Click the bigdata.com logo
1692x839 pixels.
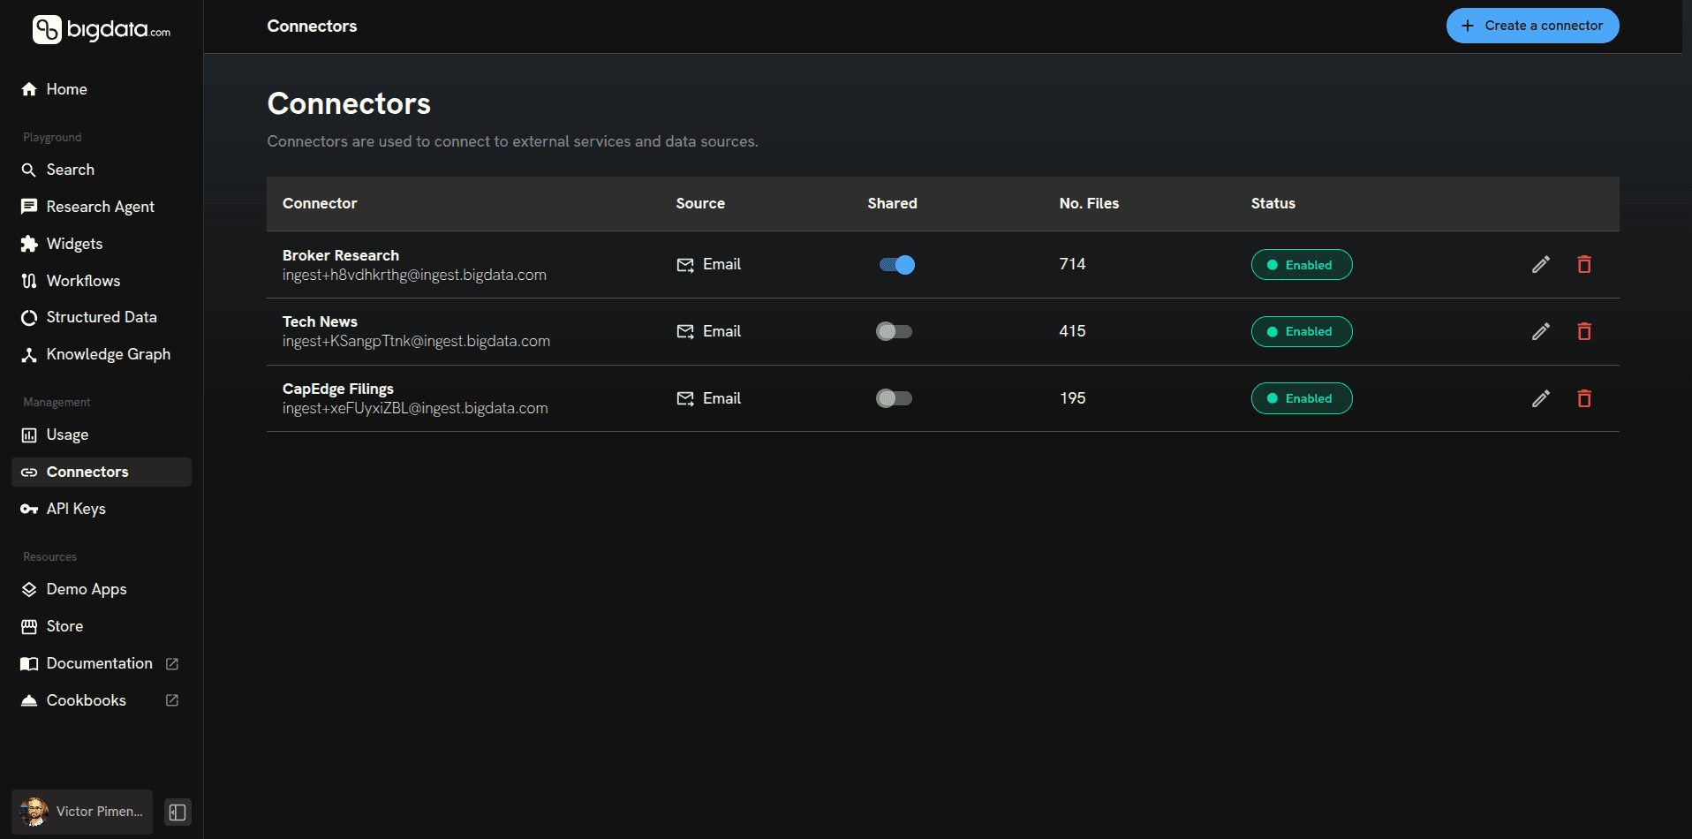point(102,30)
